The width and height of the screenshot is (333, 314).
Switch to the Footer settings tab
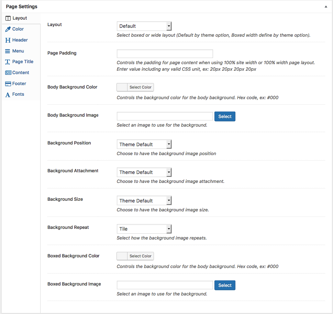coord(19,84)
